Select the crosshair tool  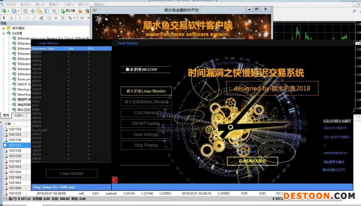pos(11,18)
